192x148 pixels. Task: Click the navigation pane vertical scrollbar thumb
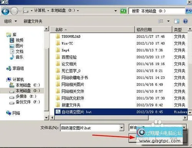tap(46, 79)
